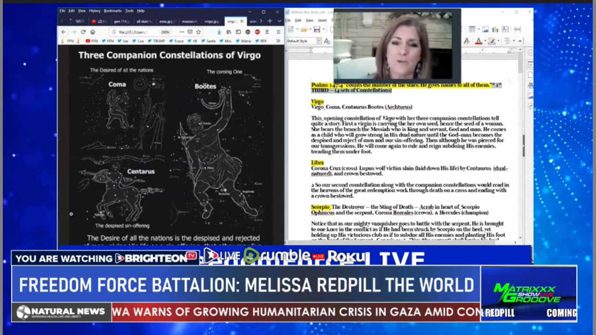Toggle the Firefox sidebar view
The image size is (596, 335).
coord(238,32)
